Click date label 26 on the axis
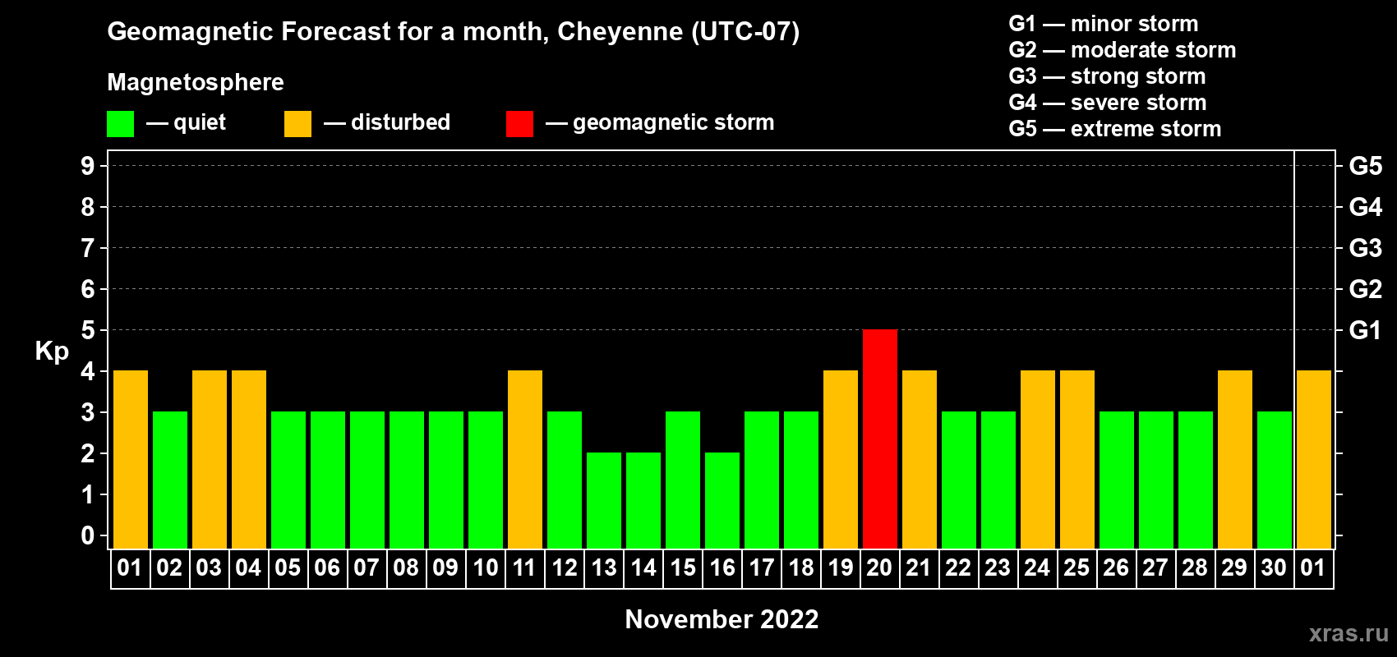Image resolution: width=1397 pixels, height=657 pixels. click(x=1116, y=567)
